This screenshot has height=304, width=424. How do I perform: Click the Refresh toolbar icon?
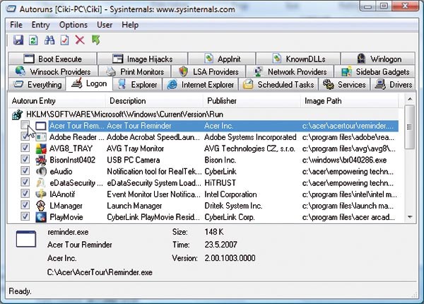(x=33, y=40)
